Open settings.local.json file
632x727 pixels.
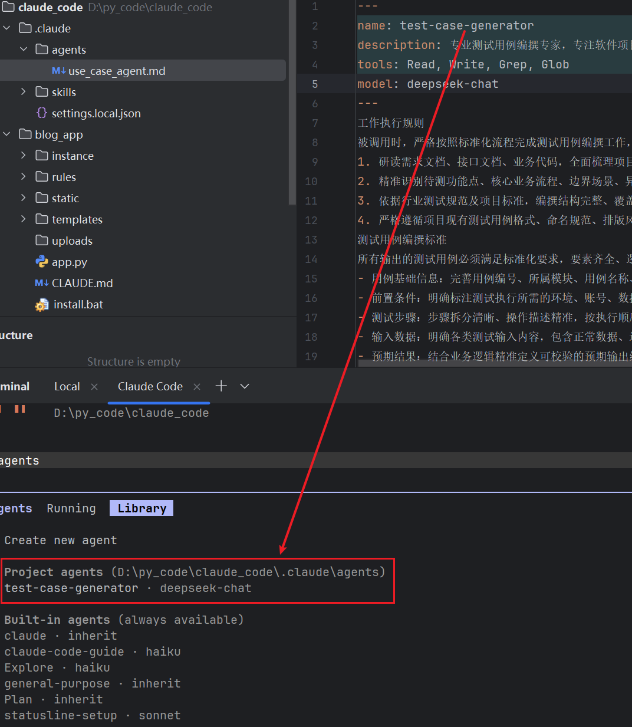point(96,113)
